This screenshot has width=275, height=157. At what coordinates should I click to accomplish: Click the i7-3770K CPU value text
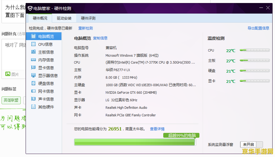click(x=150, y=62)
